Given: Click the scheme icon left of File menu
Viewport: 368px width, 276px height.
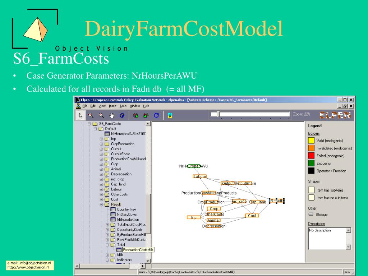Looking at the screenshot, I should (78, 106).
